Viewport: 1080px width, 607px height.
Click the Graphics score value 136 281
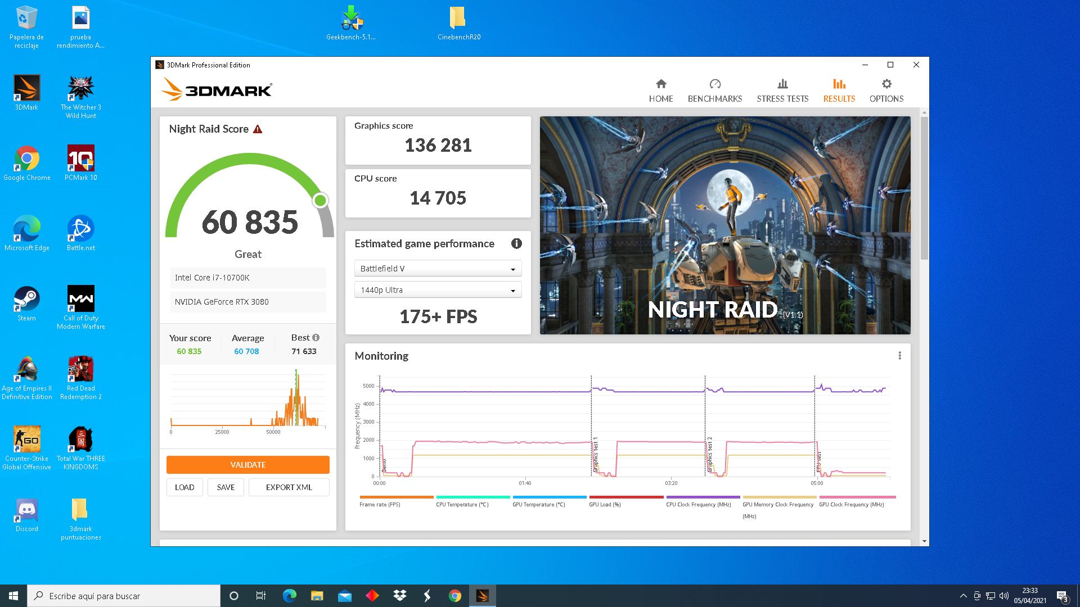(x=438, y=146)
